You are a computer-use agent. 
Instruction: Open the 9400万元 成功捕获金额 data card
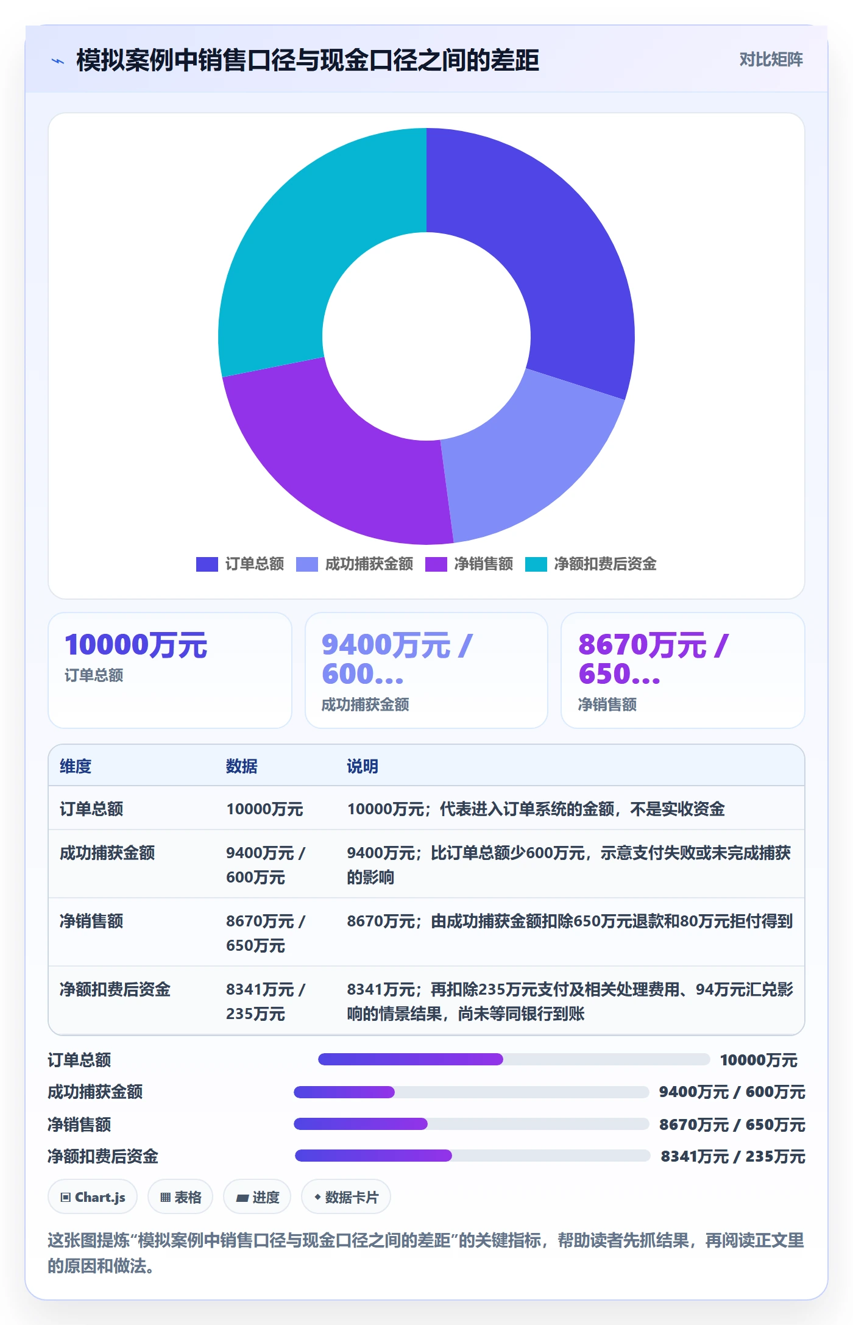click(x=426, y=670)
